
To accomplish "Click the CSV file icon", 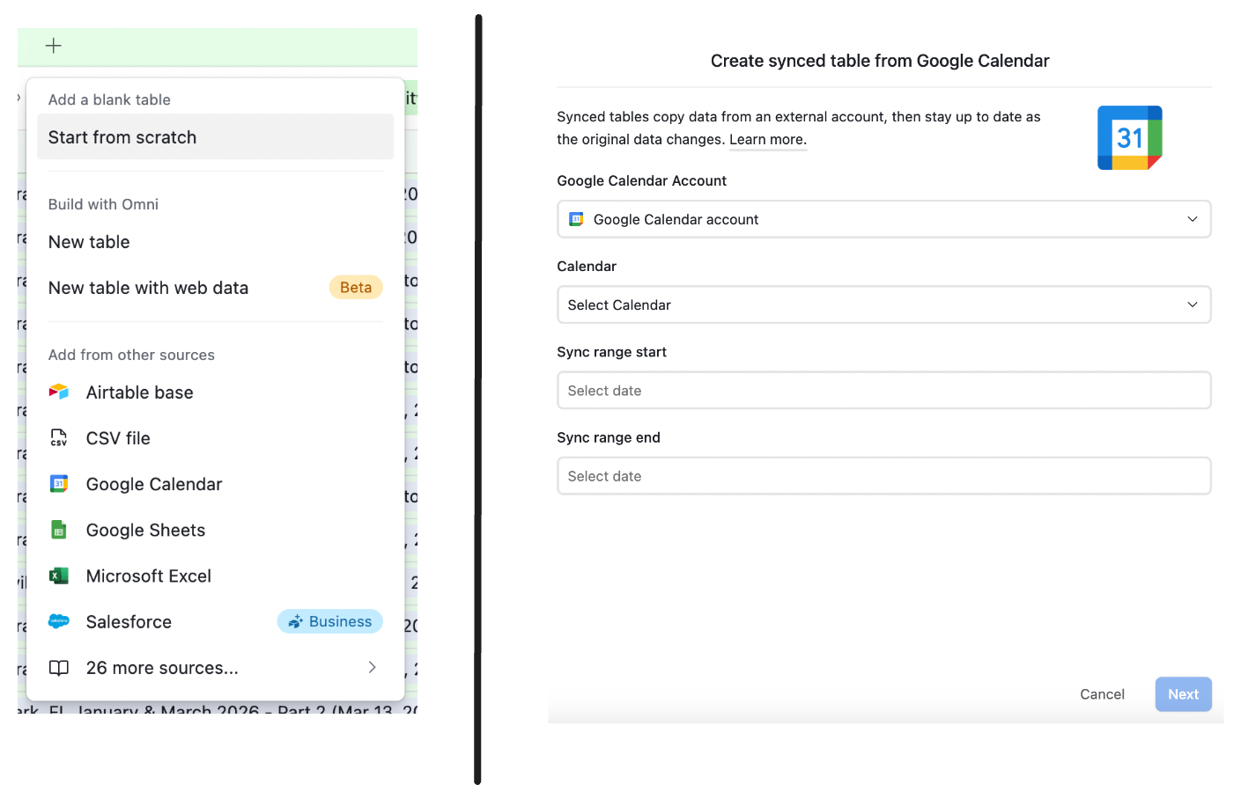I will tap(59, 437).
